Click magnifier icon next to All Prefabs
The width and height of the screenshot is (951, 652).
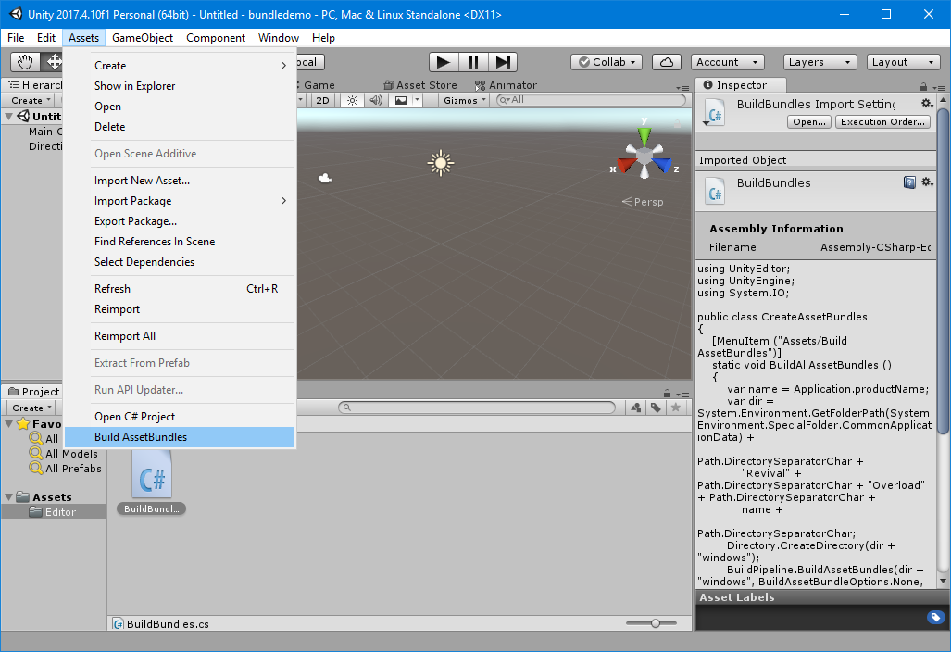pos(36,468)
